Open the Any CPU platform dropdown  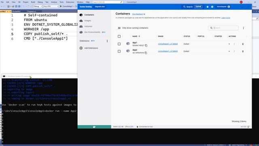tap(51, 6)
